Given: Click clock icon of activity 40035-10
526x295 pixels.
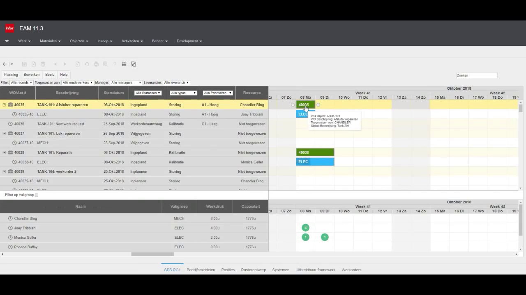Looking at the screenshot, I should [x=14, y=114].
